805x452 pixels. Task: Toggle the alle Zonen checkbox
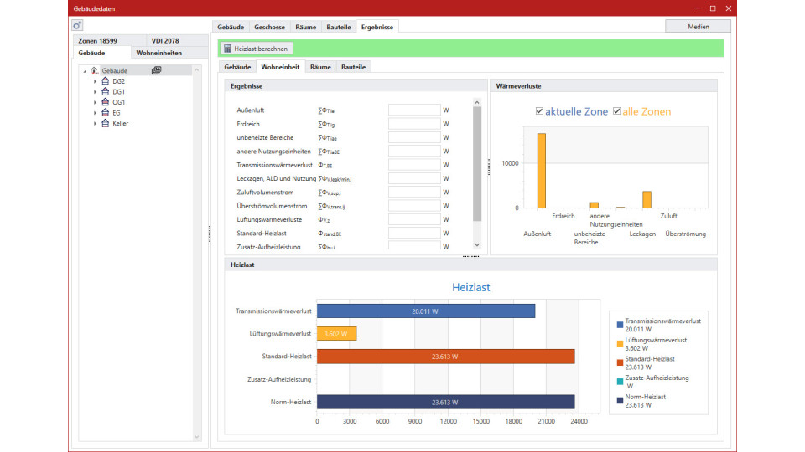coord(617,111)
